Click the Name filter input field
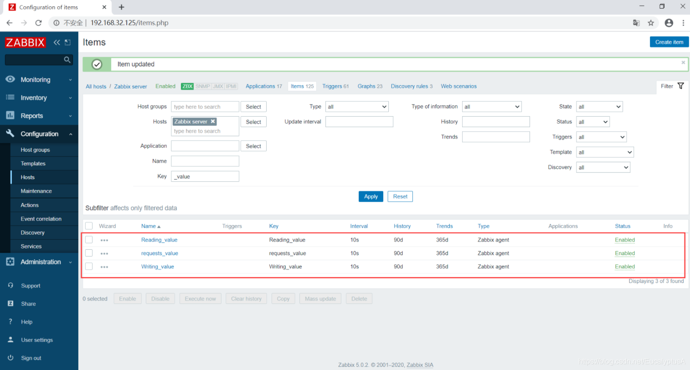Screen dimensions: 690x370 (x=205, y=161)
